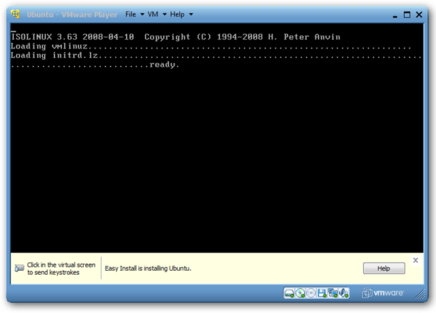Click the 'Loading initrd.lz' console line
The width and height of the screenshot is (436, 313).
pyautogui.click(x=216, y=56)
